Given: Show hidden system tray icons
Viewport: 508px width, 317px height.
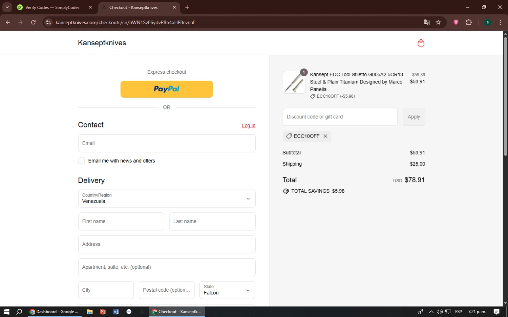Looking at the screenshot, I should [431, 312].
